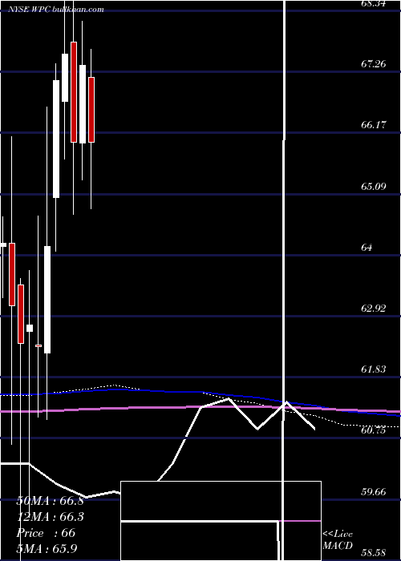
Task: Click the 65.09 price axis label
Action: click(x=374, y=187)
